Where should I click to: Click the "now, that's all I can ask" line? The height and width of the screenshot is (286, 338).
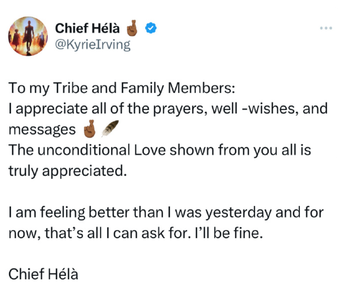pyautogui.click(x=136, y=233)
